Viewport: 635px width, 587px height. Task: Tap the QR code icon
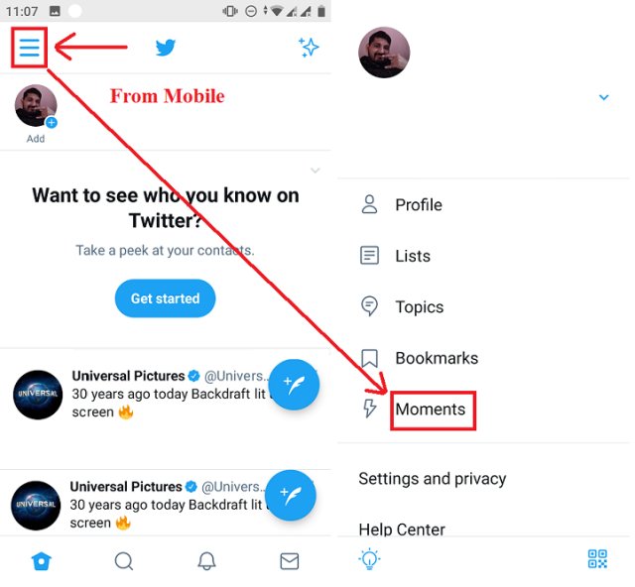[x=597, y=558]
